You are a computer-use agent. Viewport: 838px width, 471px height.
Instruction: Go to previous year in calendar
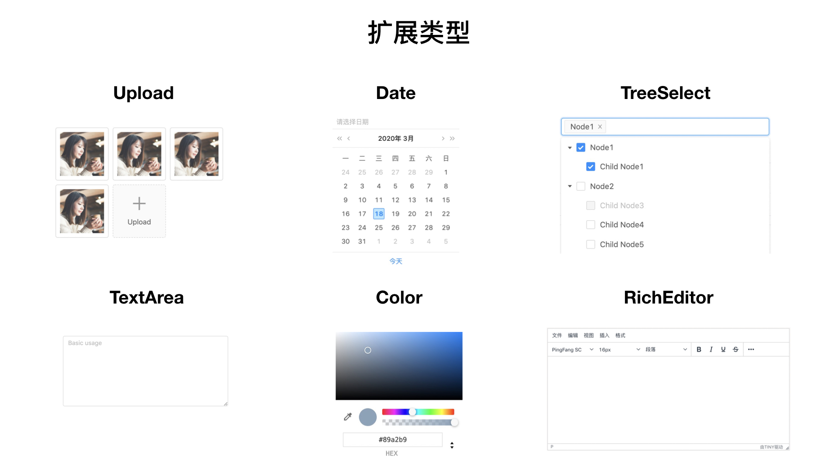[339, 138]
